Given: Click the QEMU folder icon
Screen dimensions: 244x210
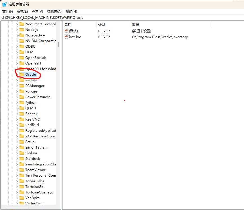Looking at the screenshot, I should tap(22, 108).
